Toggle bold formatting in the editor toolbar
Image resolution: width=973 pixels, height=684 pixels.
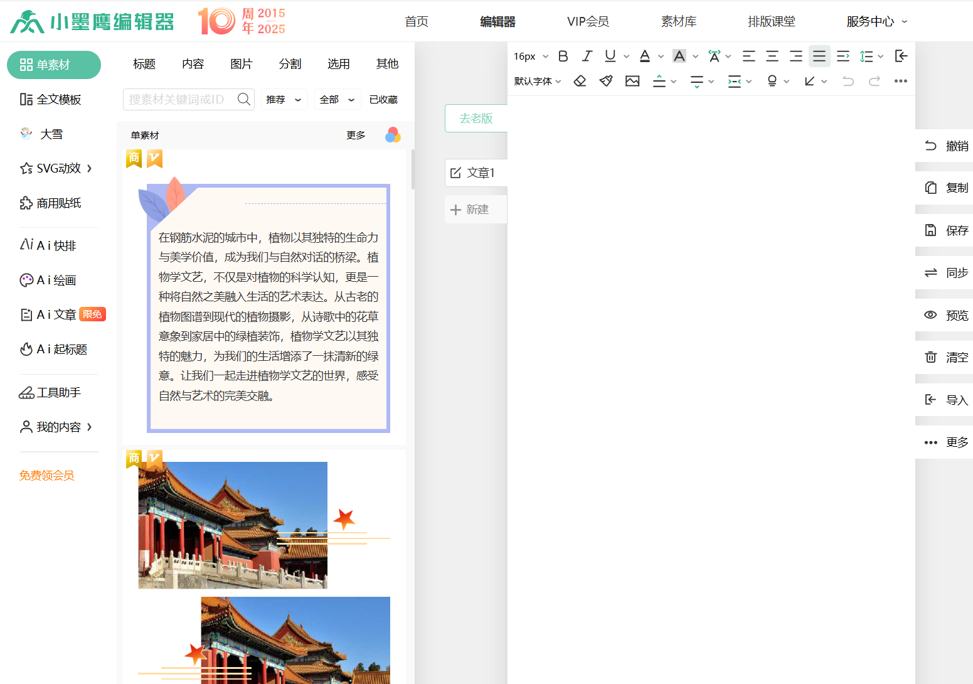[563, 56]
